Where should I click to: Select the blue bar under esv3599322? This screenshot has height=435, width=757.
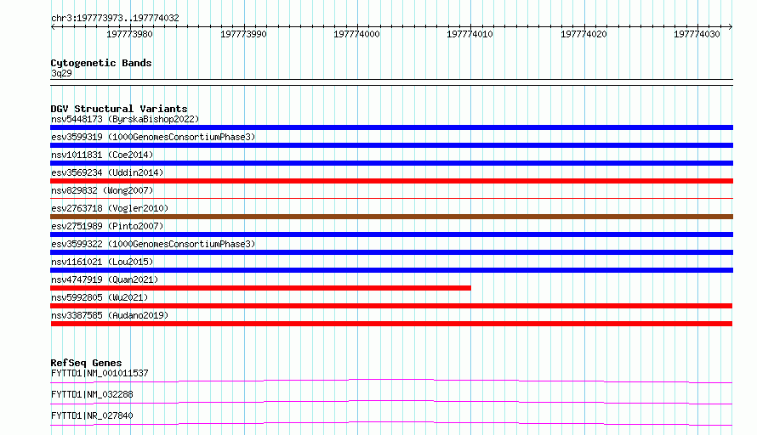391,252
